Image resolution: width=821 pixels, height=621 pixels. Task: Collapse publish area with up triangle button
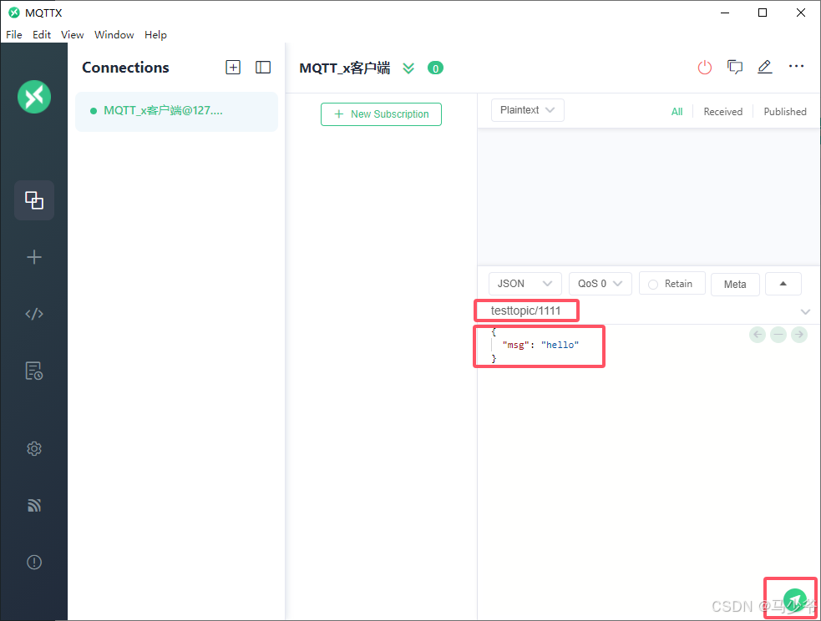[783, 284]
